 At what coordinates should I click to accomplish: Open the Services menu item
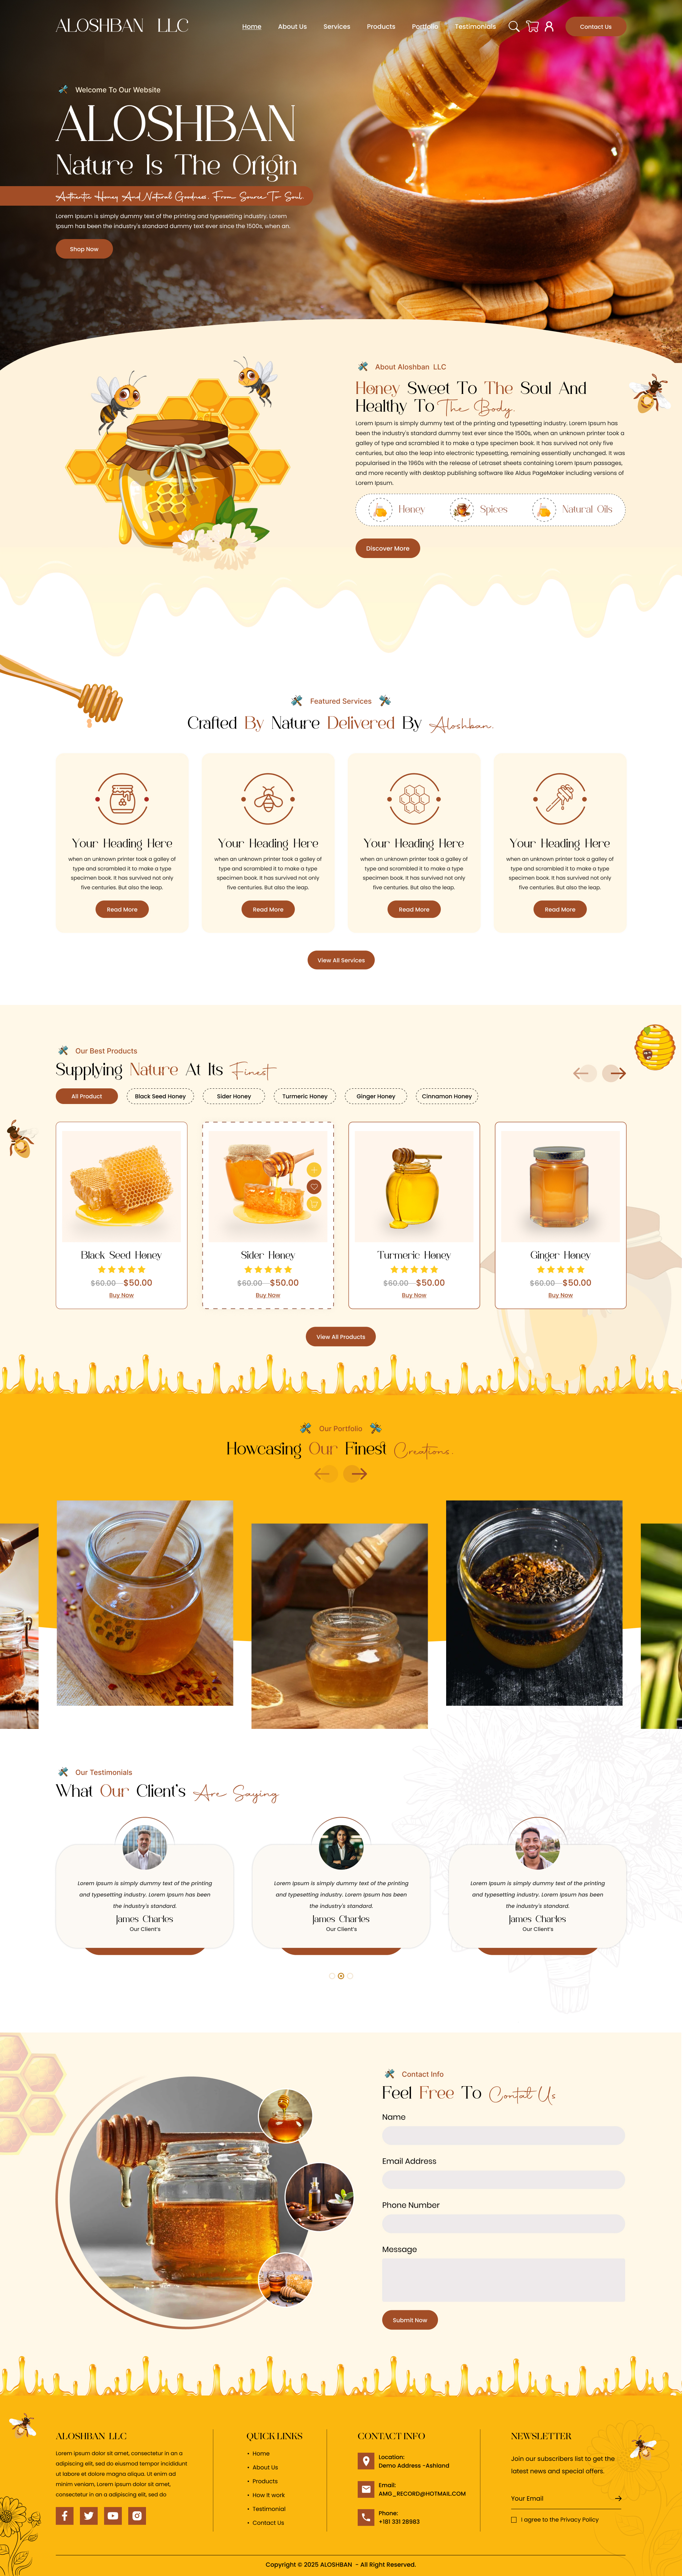coord(337,27)
